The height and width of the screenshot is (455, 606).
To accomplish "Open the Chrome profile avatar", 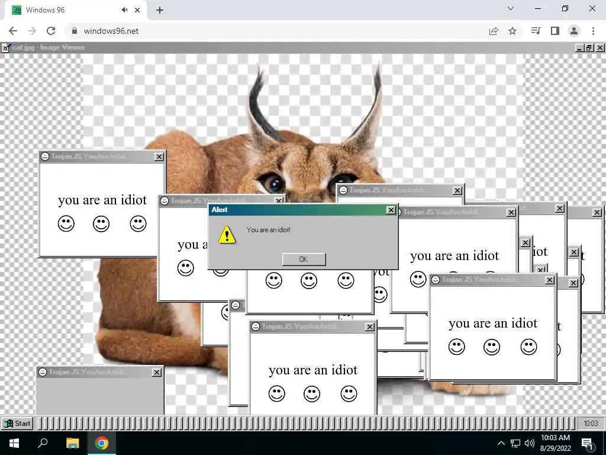I will pos(574,31).
